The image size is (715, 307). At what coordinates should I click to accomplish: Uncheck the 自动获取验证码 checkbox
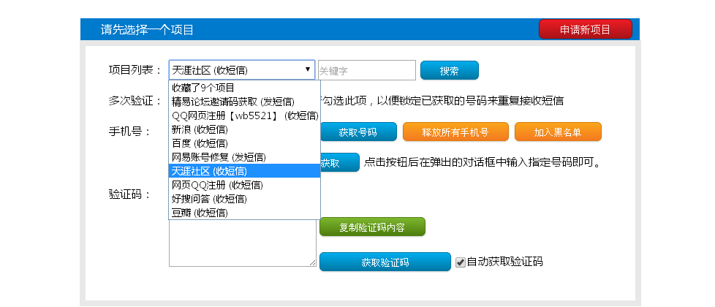coord(461,262)
